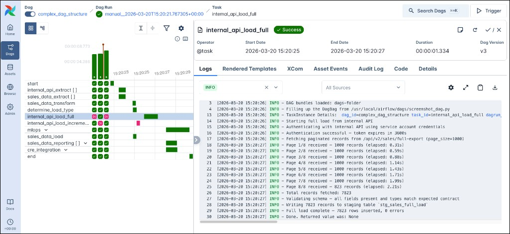Select the internal_api_extract task row
The height and width of the screenshot is (234, 510).
pyautogui.click(x=58, y=90)
